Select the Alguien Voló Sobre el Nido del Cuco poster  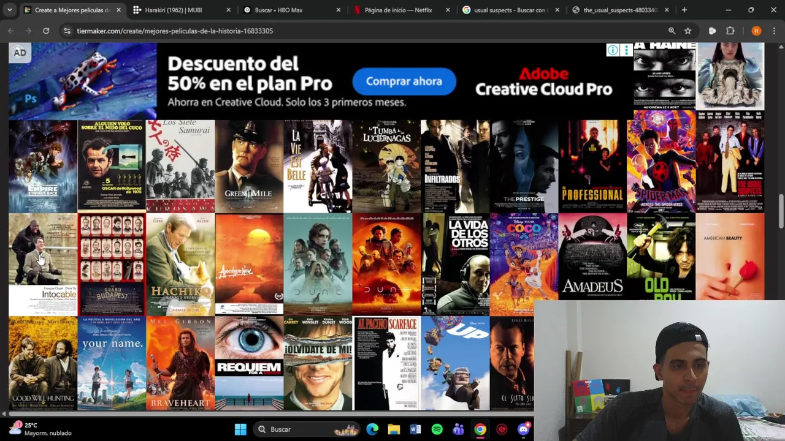point(112,166)
